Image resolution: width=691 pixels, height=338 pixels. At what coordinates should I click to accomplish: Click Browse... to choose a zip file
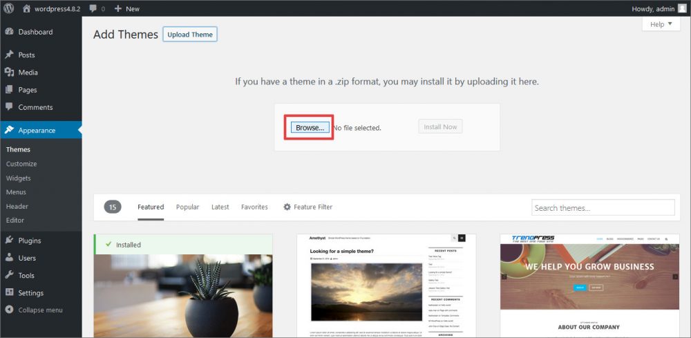(310, 128)
